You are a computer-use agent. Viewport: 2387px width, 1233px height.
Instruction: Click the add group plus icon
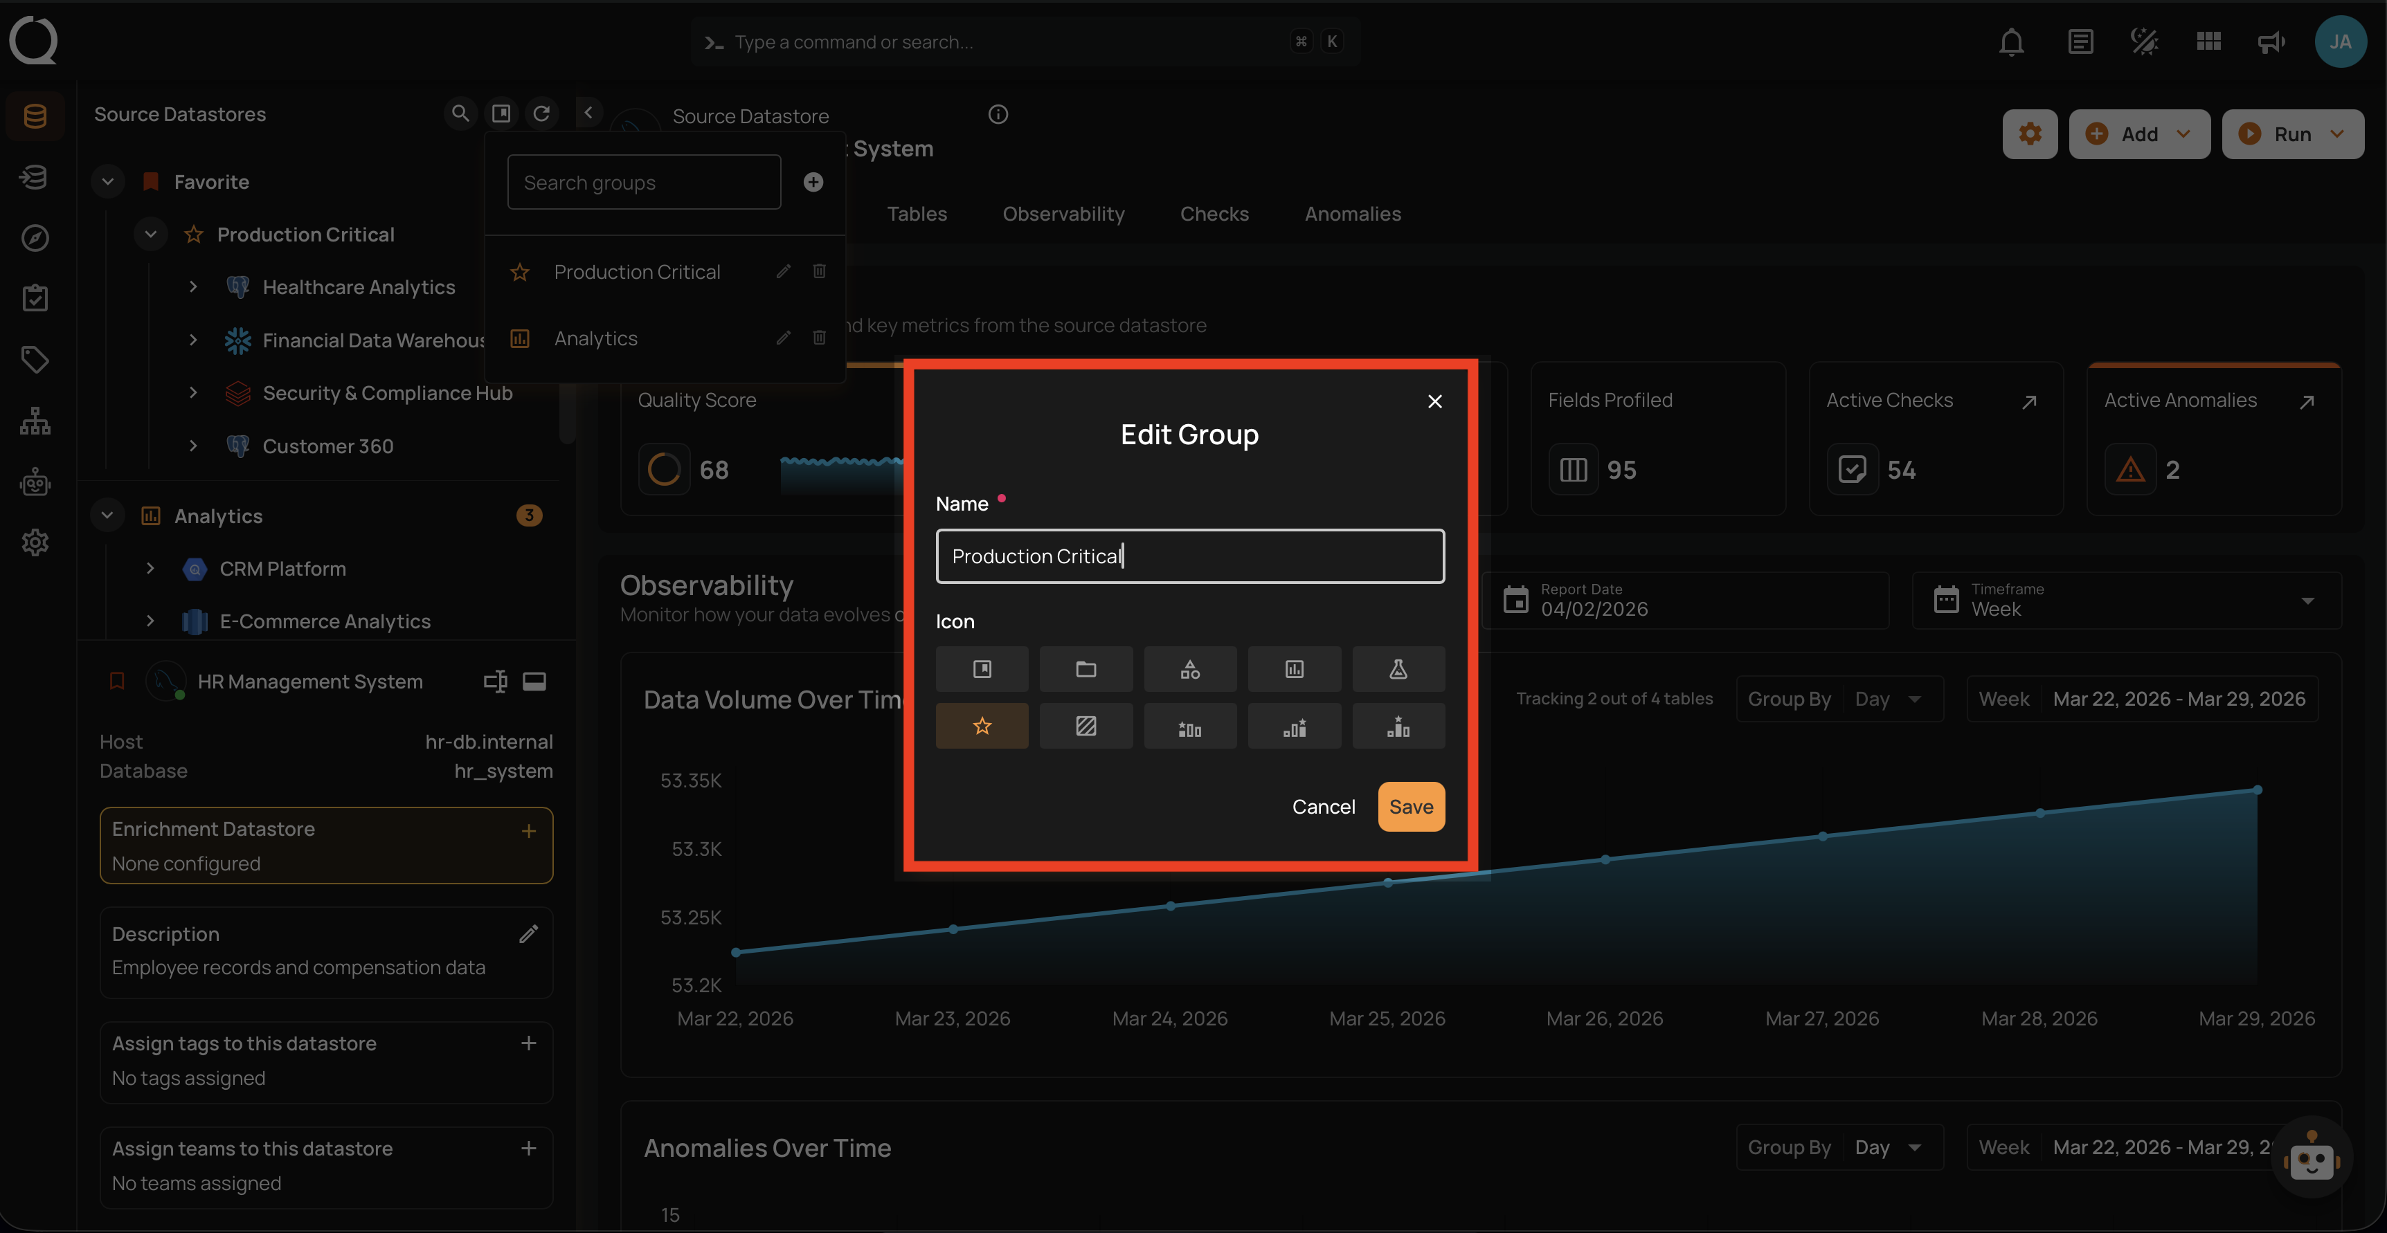coord(813,183)
